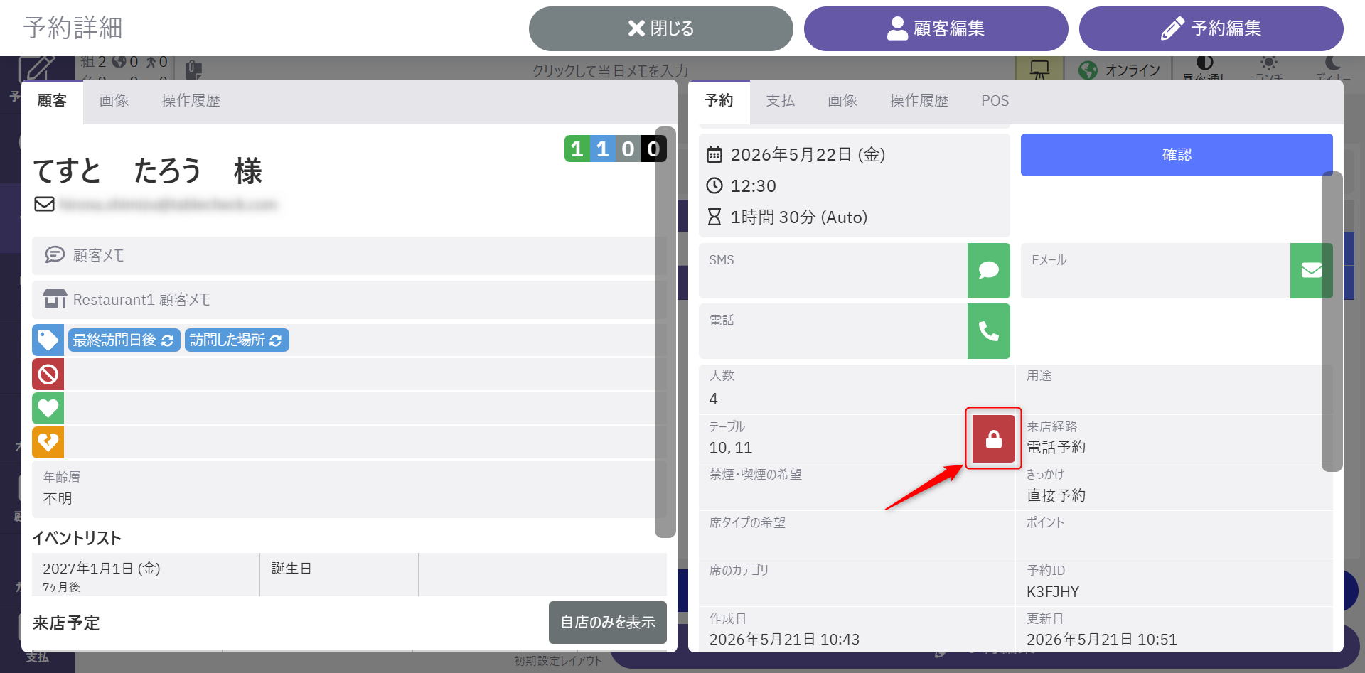
Task: Click the customer email envelope icon
Action: tap(44, 204)
